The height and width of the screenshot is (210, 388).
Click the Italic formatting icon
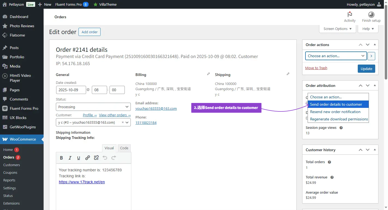[70, 158]
